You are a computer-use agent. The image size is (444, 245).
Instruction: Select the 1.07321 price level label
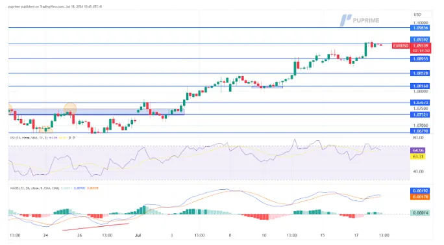(x=420, y=114)
